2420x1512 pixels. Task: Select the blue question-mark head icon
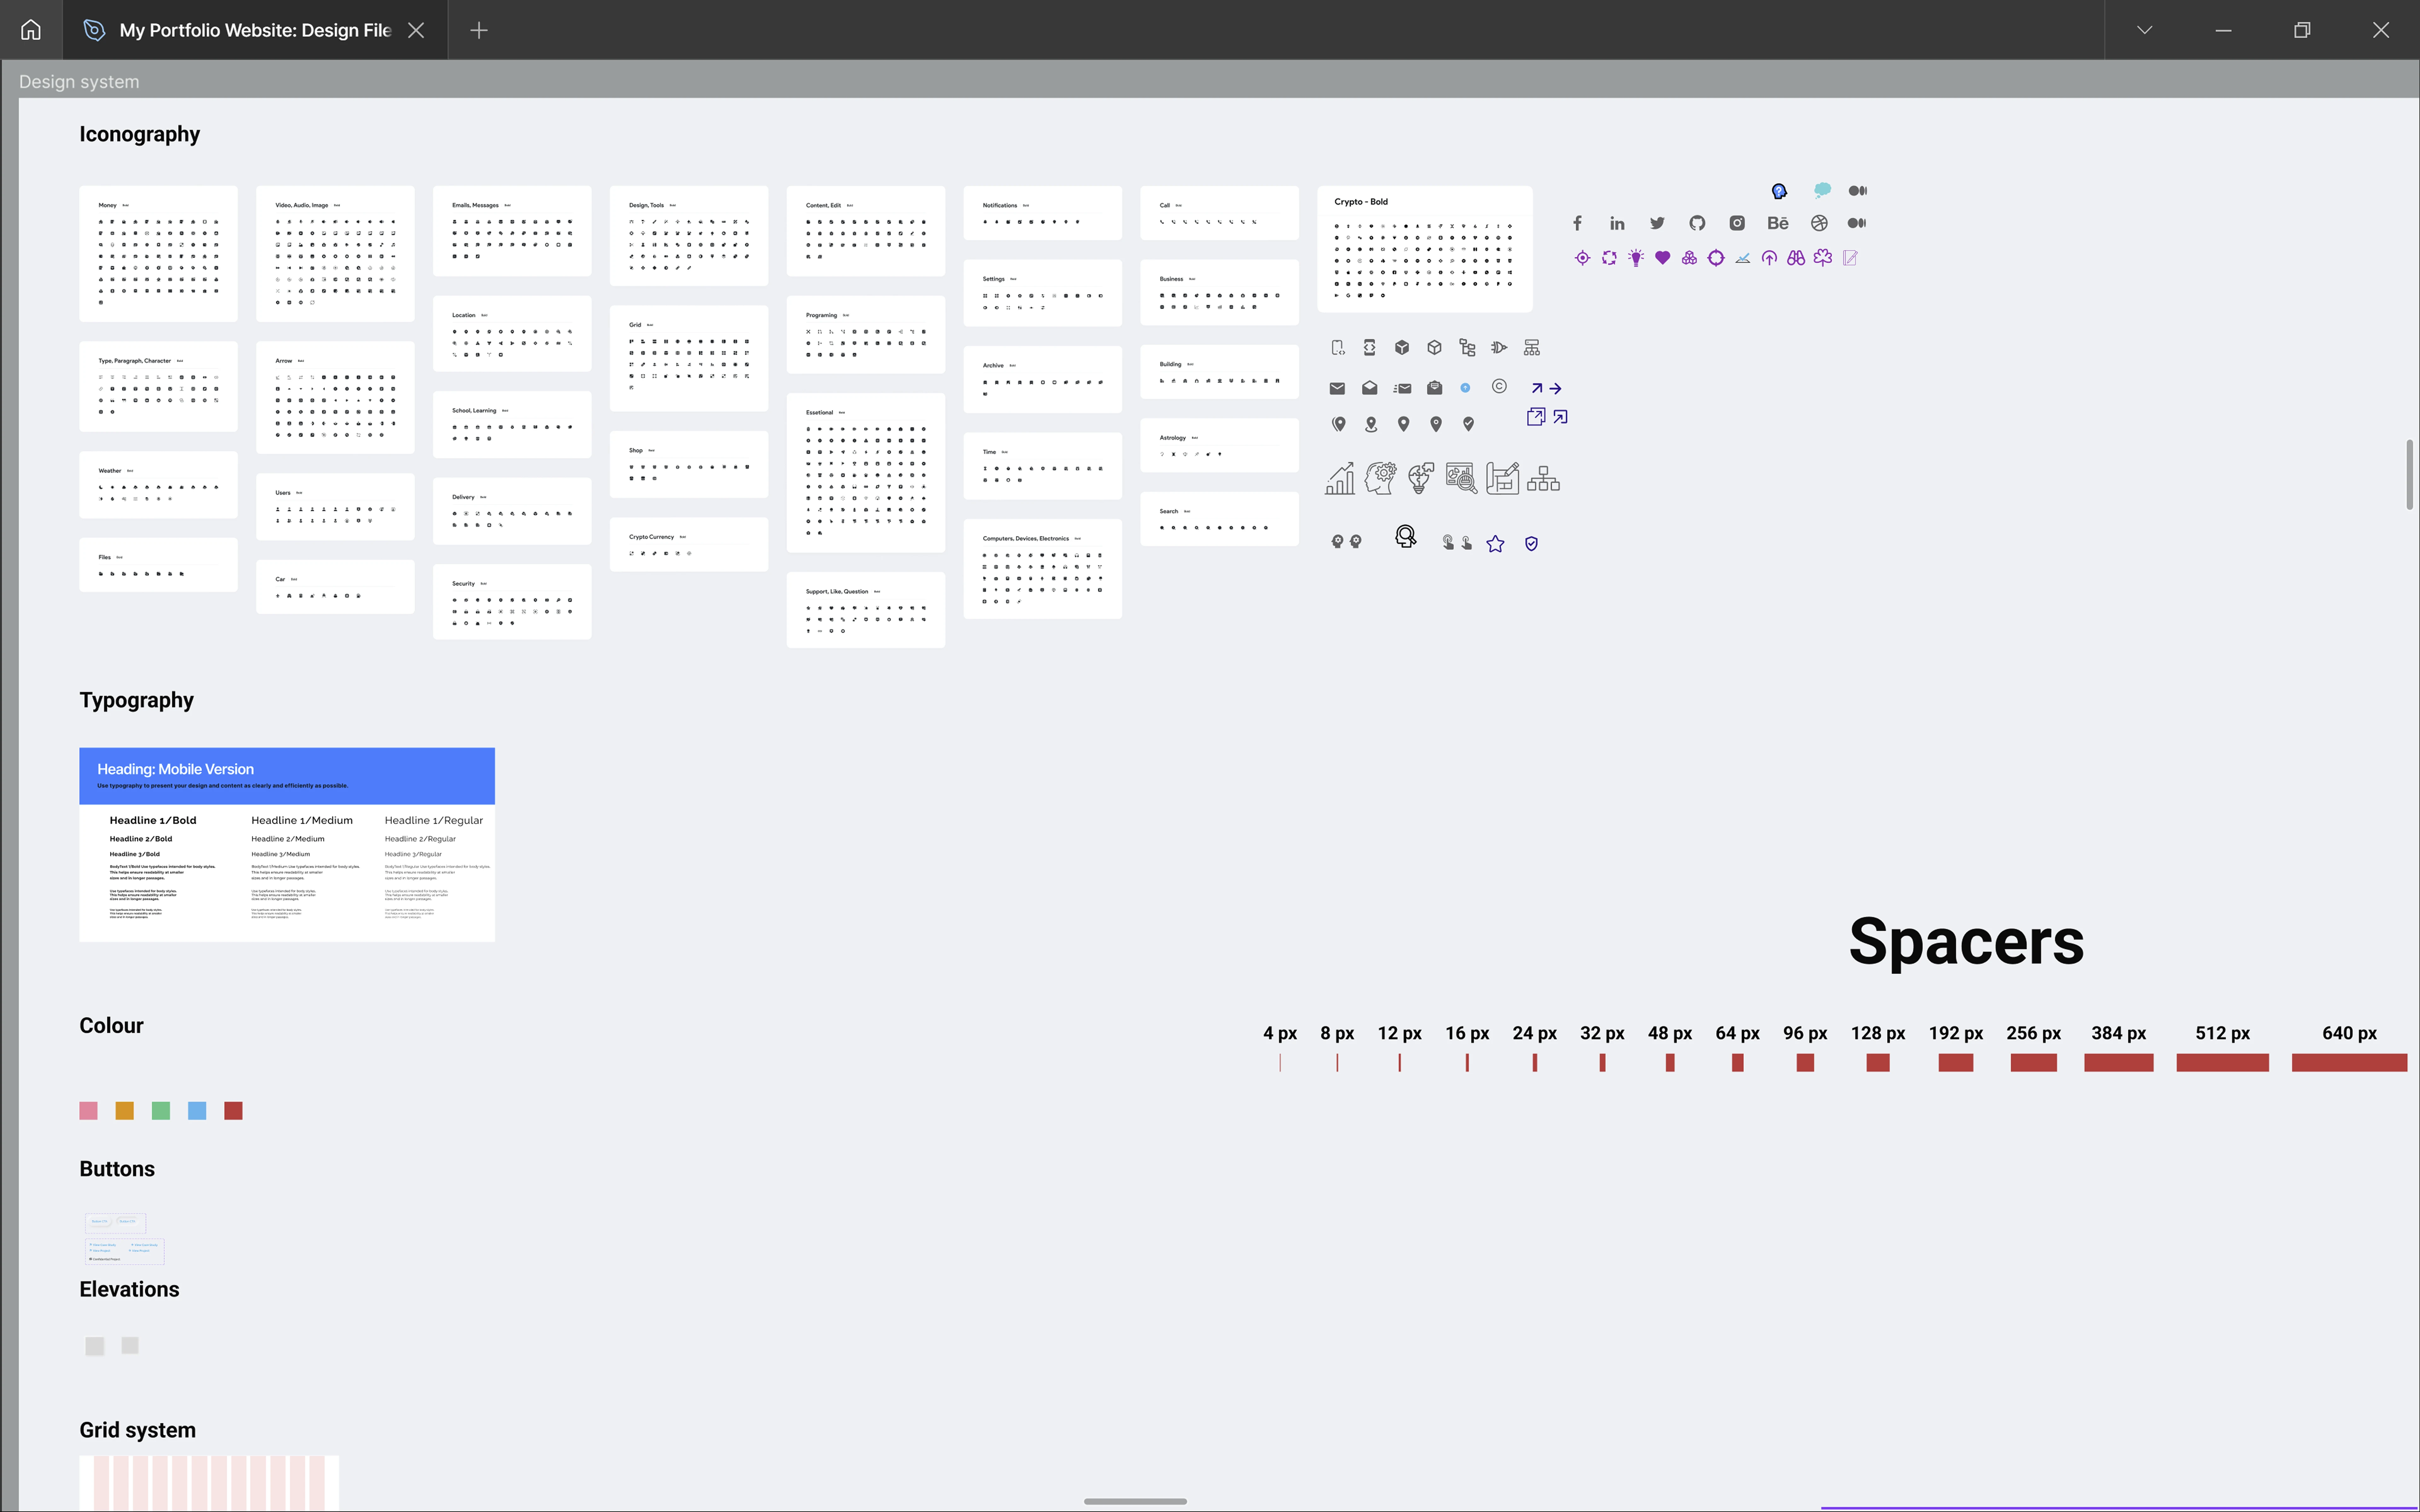coord(1779,191)
